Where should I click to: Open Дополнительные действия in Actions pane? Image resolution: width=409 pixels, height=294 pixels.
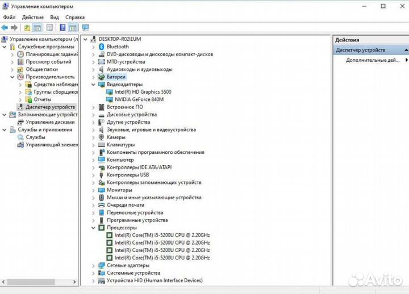pyautogui.click(x=373, y=60)
